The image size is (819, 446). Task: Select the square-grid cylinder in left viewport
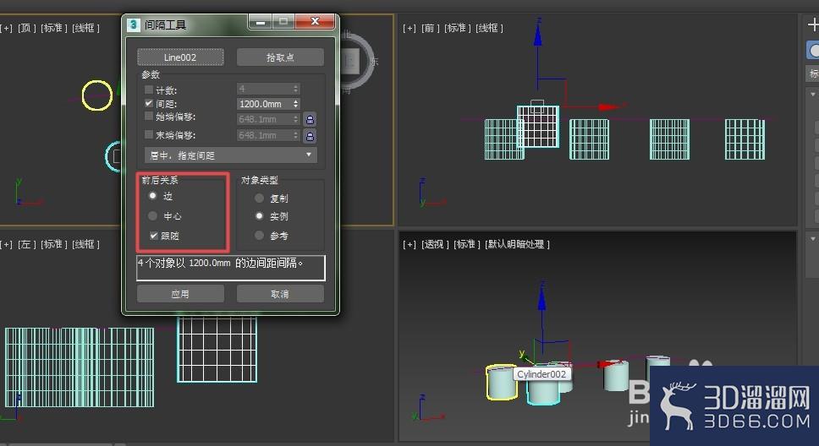pyautogui.click(x=217, y=349)
